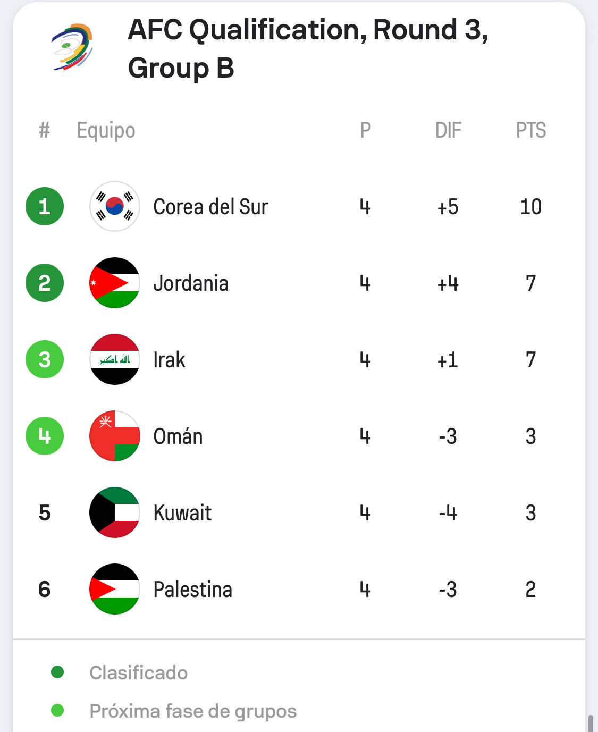This screenshot has height=732, width=598.
Task: Tap the Oman flag icon
Action: (115, 436)
